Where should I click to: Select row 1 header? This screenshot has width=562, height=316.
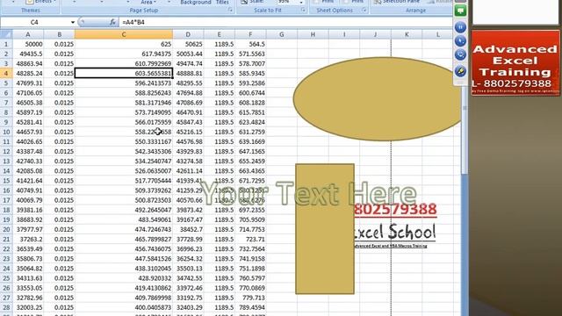point(6,45)
